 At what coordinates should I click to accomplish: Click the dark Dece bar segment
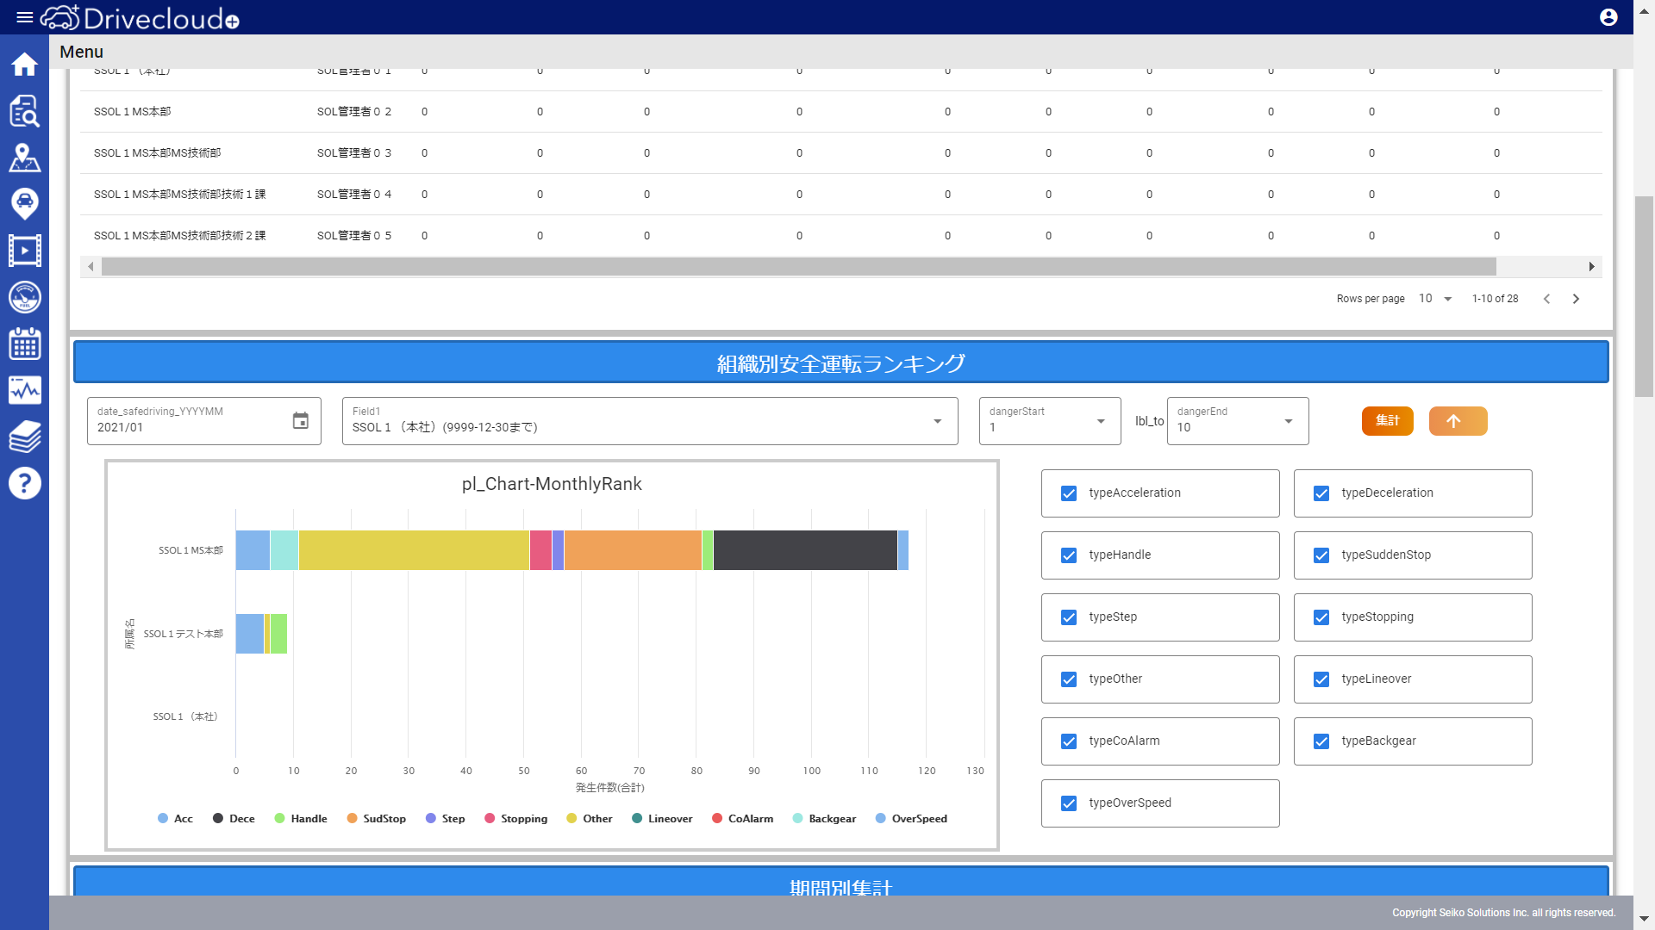coord(805,550)
